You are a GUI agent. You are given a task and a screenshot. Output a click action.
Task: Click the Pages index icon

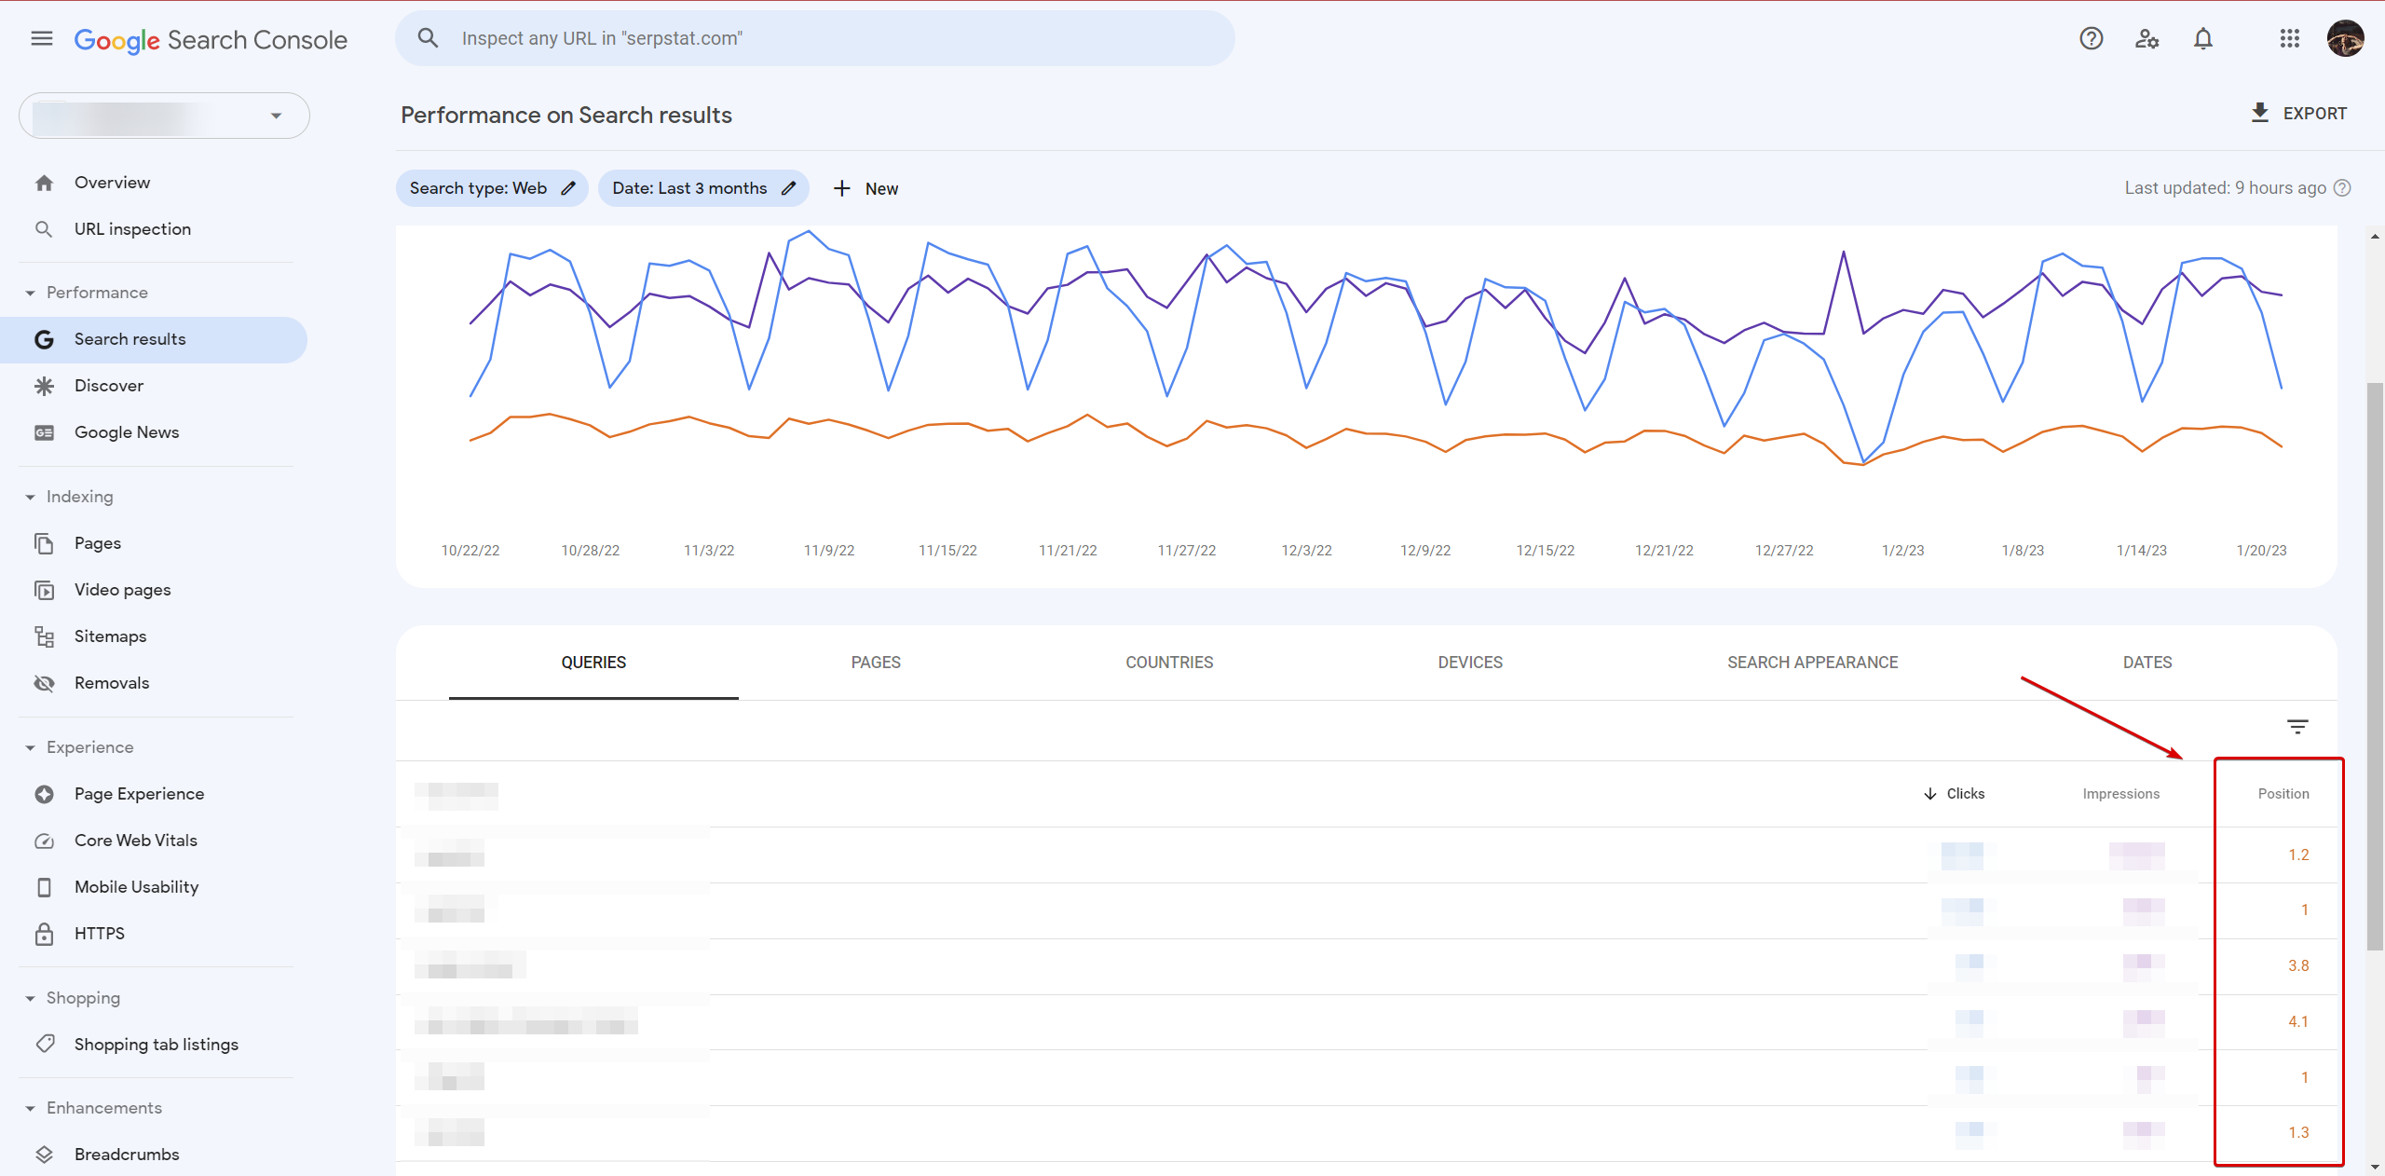[44, 543]
